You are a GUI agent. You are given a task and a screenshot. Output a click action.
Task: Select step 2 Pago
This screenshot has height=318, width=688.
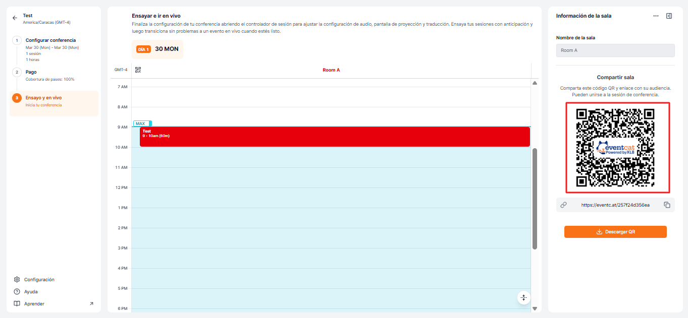pos(54,75)
